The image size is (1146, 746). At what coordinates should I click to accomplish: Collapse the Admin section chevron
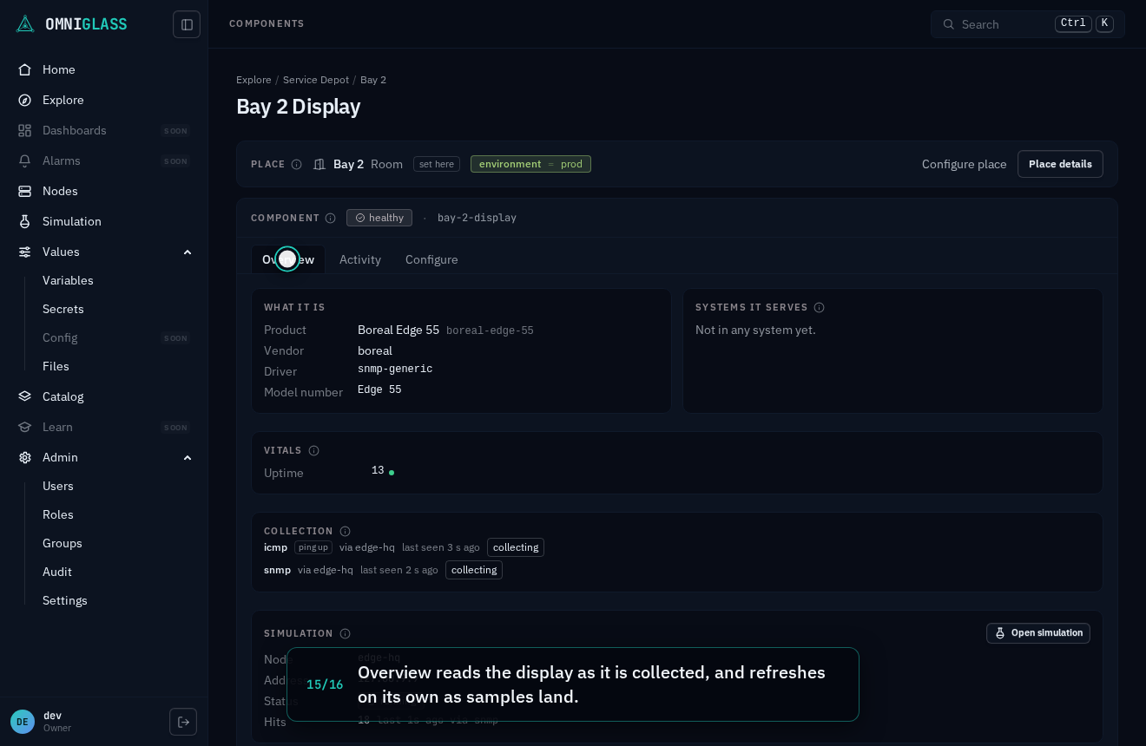pos(188,457)
